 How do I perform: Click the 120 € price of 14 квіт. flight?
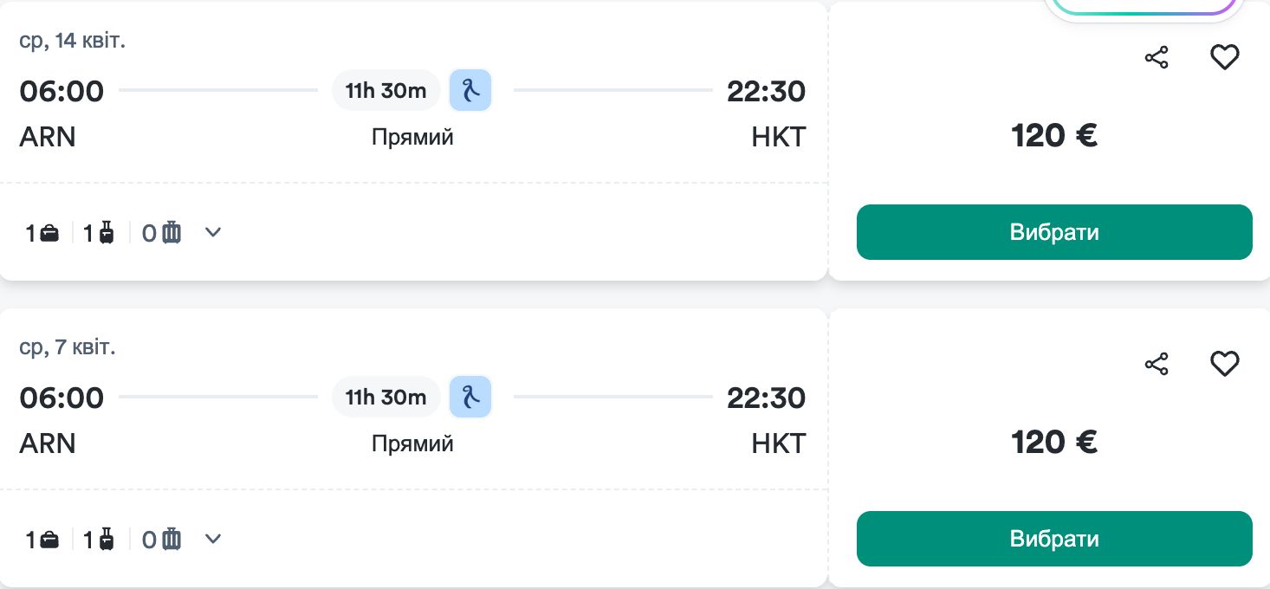[1054, 136]
